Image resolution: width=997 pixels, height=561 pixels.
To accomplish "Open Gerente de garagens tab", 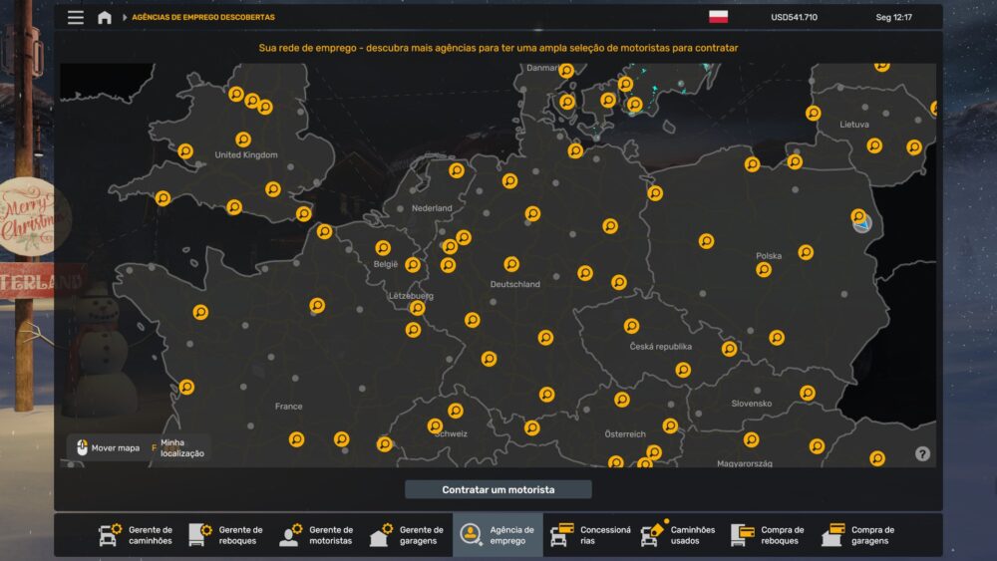I will (408, 535).
